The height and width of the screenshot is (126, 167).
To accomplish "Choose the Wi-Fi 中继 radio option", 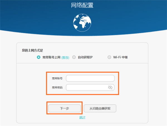I will 109,57.
